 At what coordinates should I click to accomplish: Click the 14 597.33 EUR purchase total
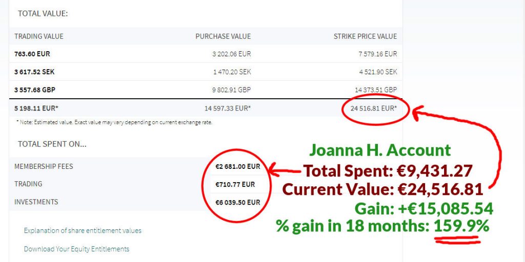[228, 108]
